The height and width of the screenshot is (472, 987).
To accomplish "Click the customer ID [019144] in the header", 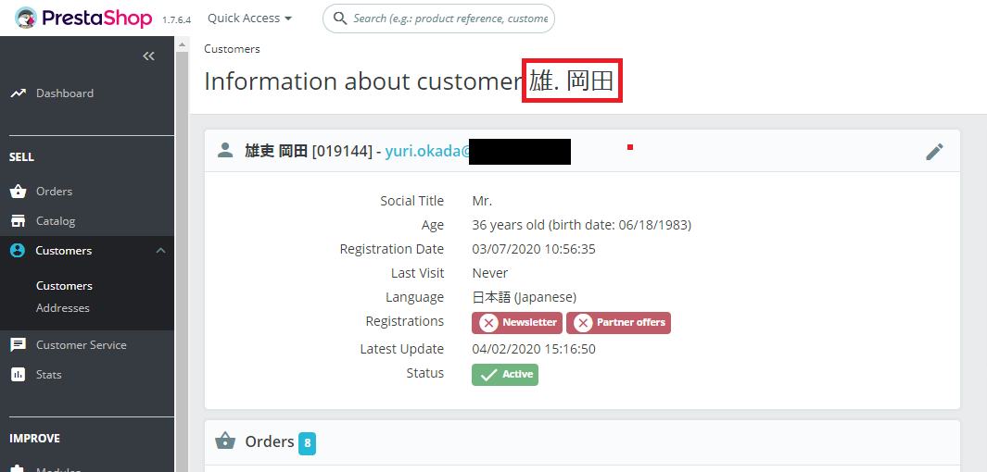I will coord(342,152).
